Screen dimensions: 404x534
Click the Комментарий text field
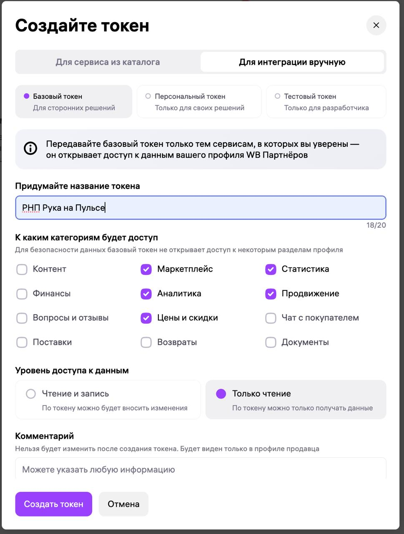(201, 469)
